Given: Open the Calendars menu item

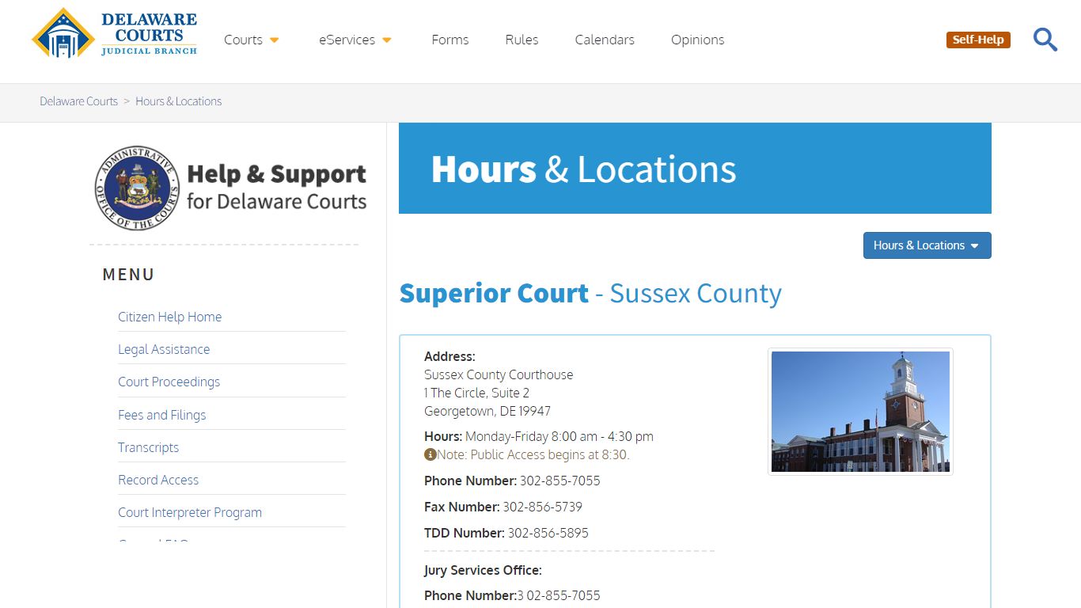Looking at the screenshot, I should click(605, 40).
